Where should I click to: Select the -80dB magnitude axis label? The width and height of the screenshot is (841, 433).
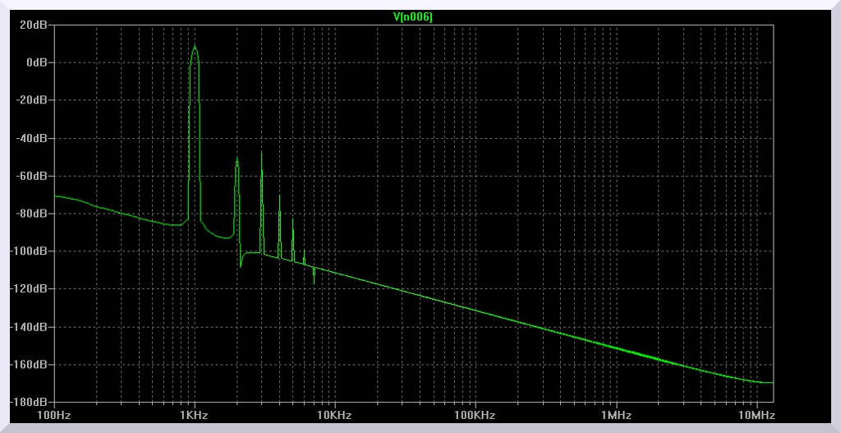pyautogui.click(x=32, y=214)
